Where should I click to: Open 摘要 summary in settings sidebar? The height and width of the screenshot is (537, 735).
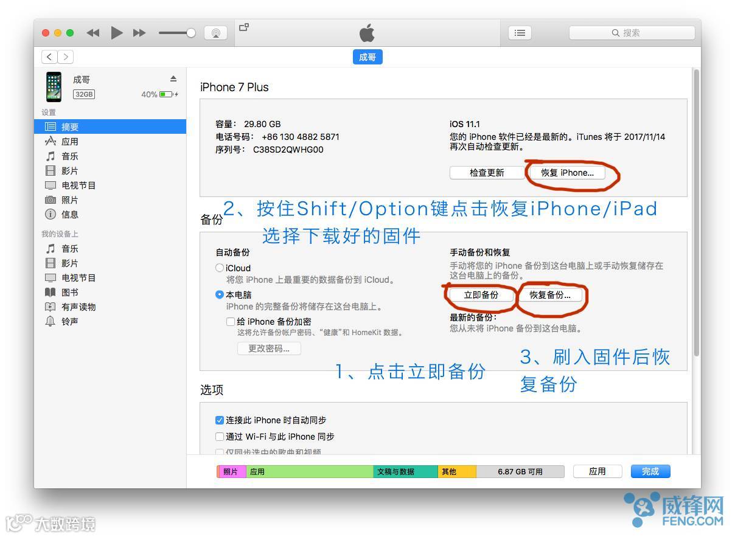tap(110, 126)
